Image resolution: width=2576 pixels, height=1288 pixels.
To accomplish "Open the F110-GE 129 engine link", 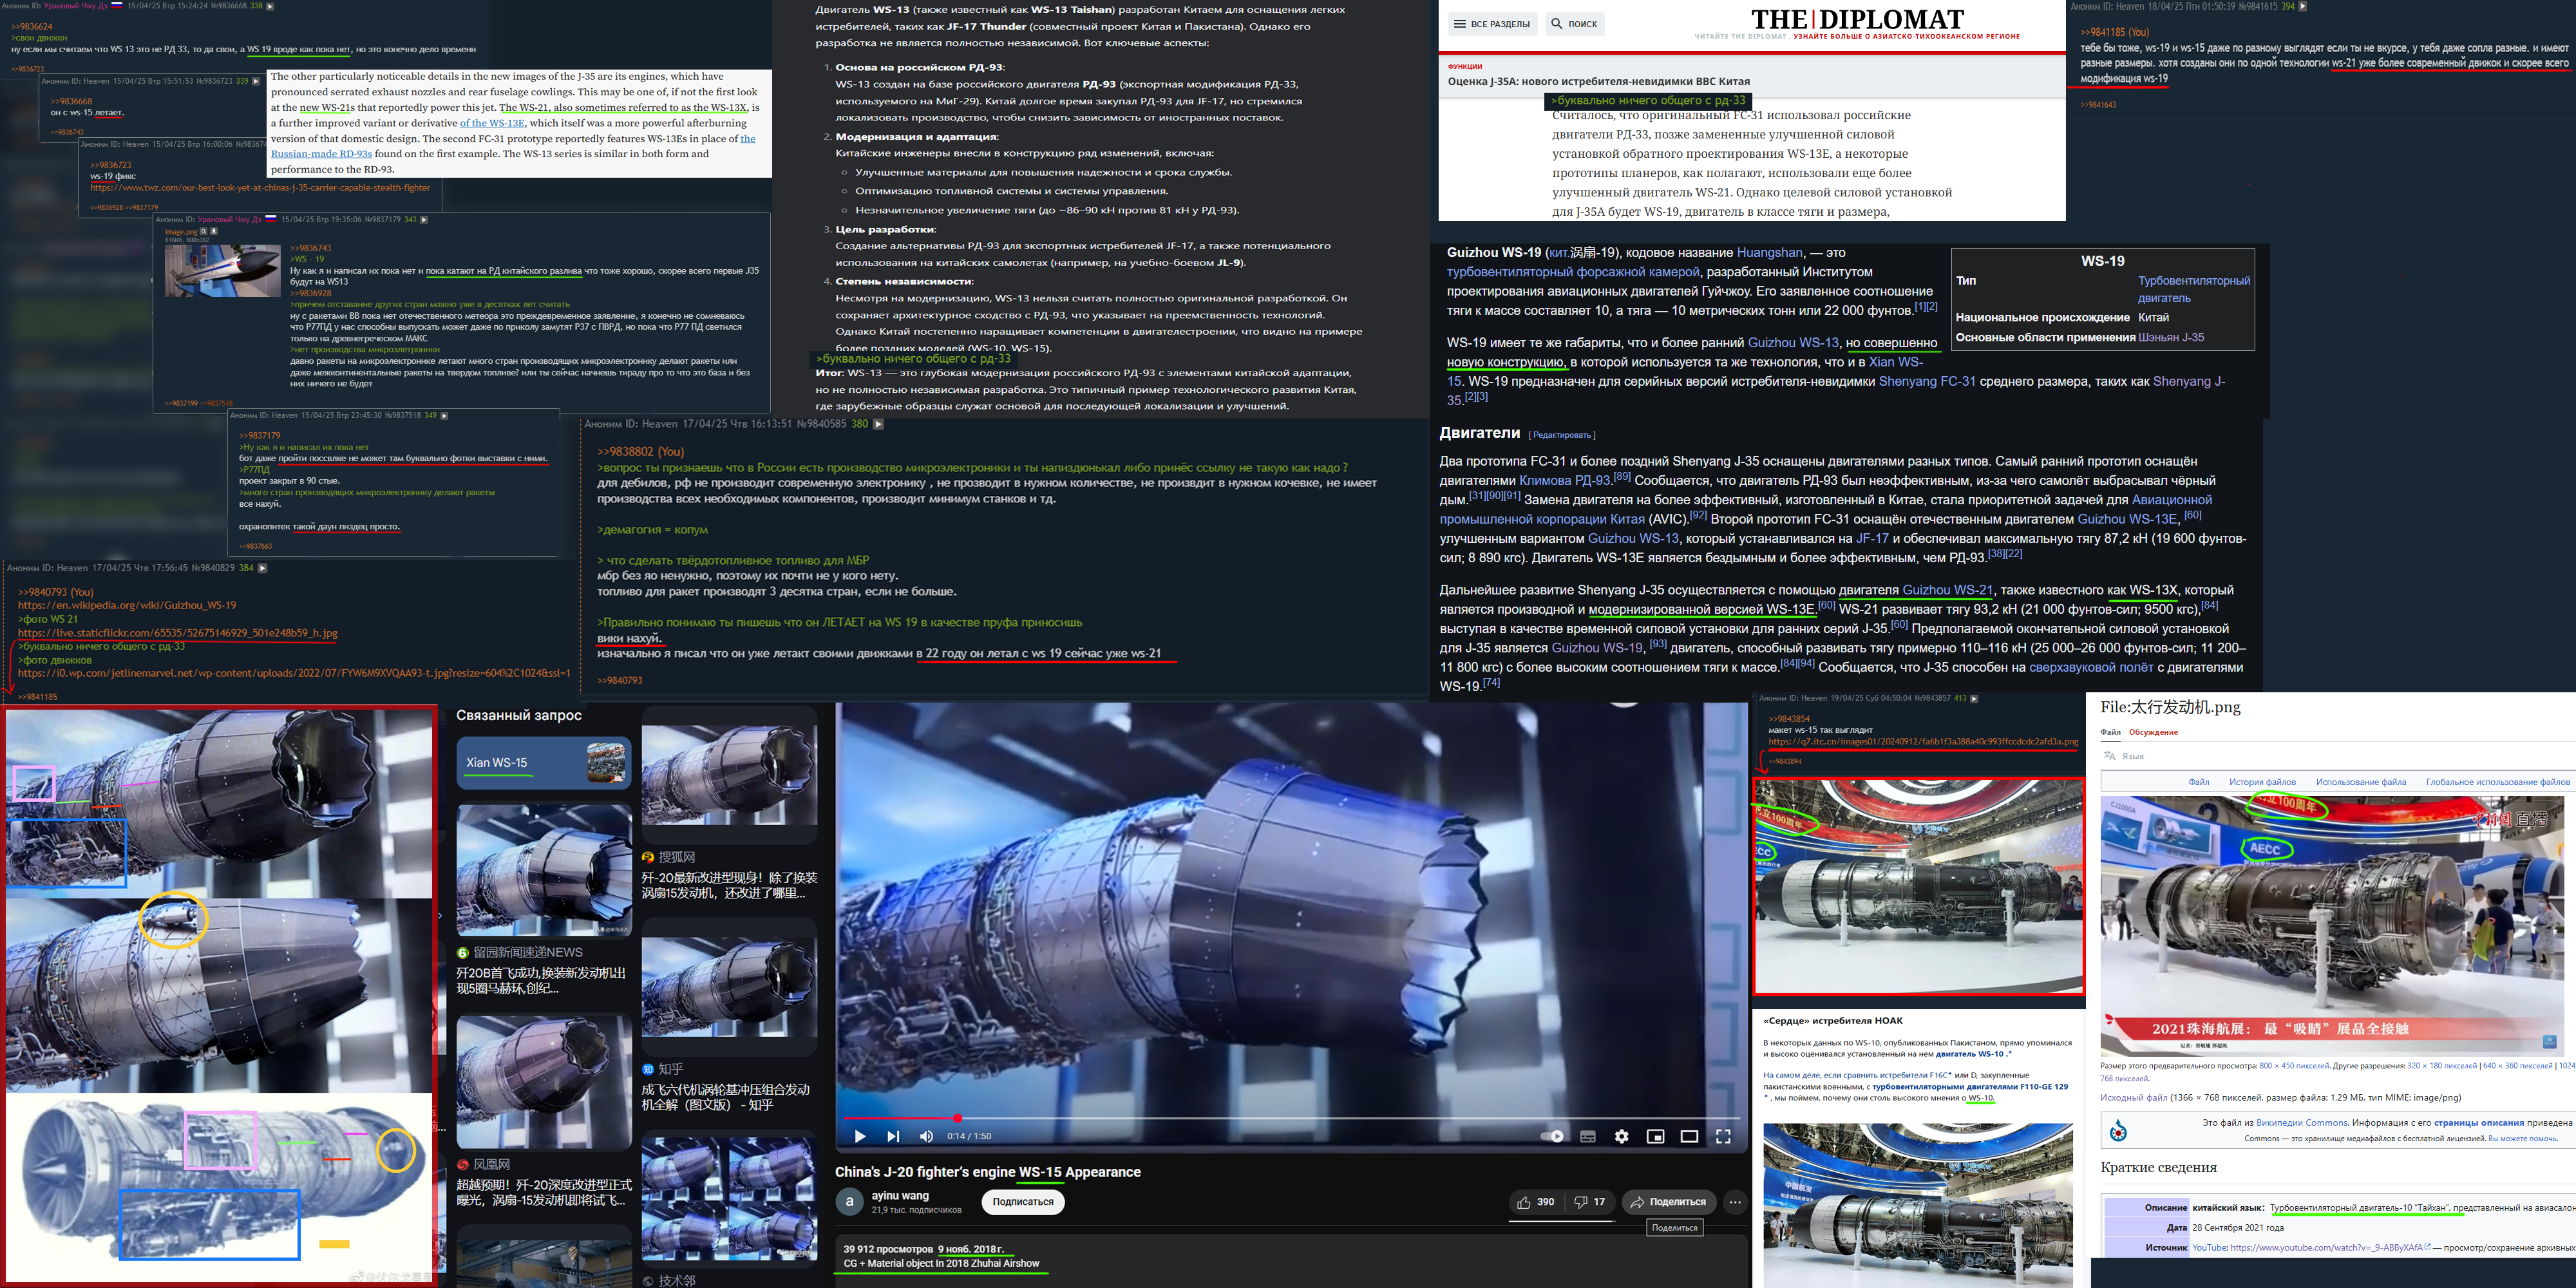I will pos(1970,1087).
